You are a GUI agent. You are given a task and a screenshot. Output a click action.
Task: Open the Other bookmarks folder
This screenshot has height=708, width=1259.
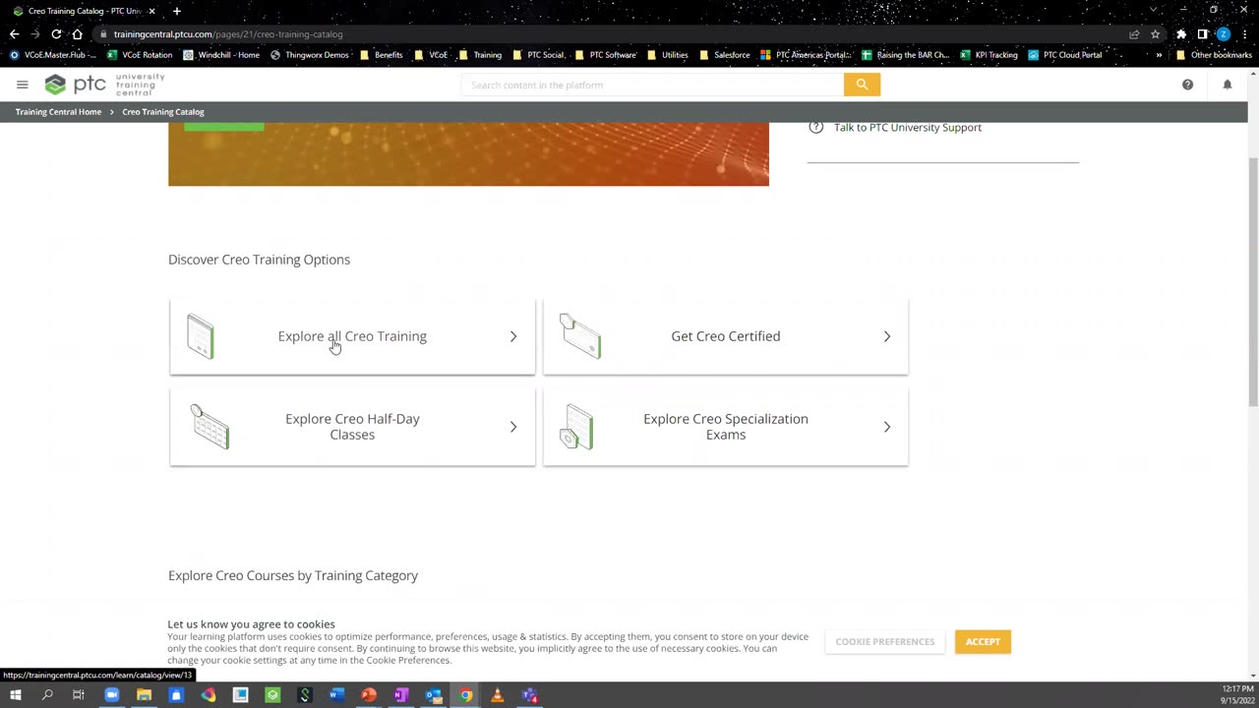pyautogui.click(x=1215, y=55)
